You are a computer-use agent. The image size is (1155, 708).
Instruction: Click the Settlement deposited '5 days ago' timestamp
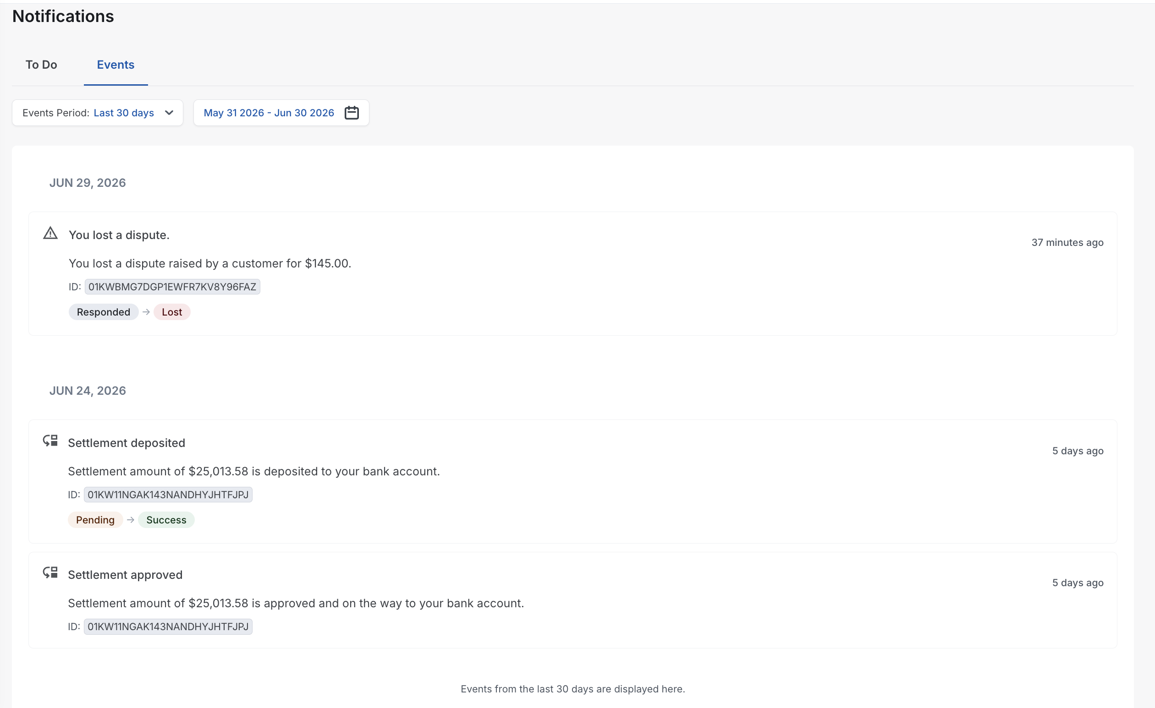click(1078, 451)
